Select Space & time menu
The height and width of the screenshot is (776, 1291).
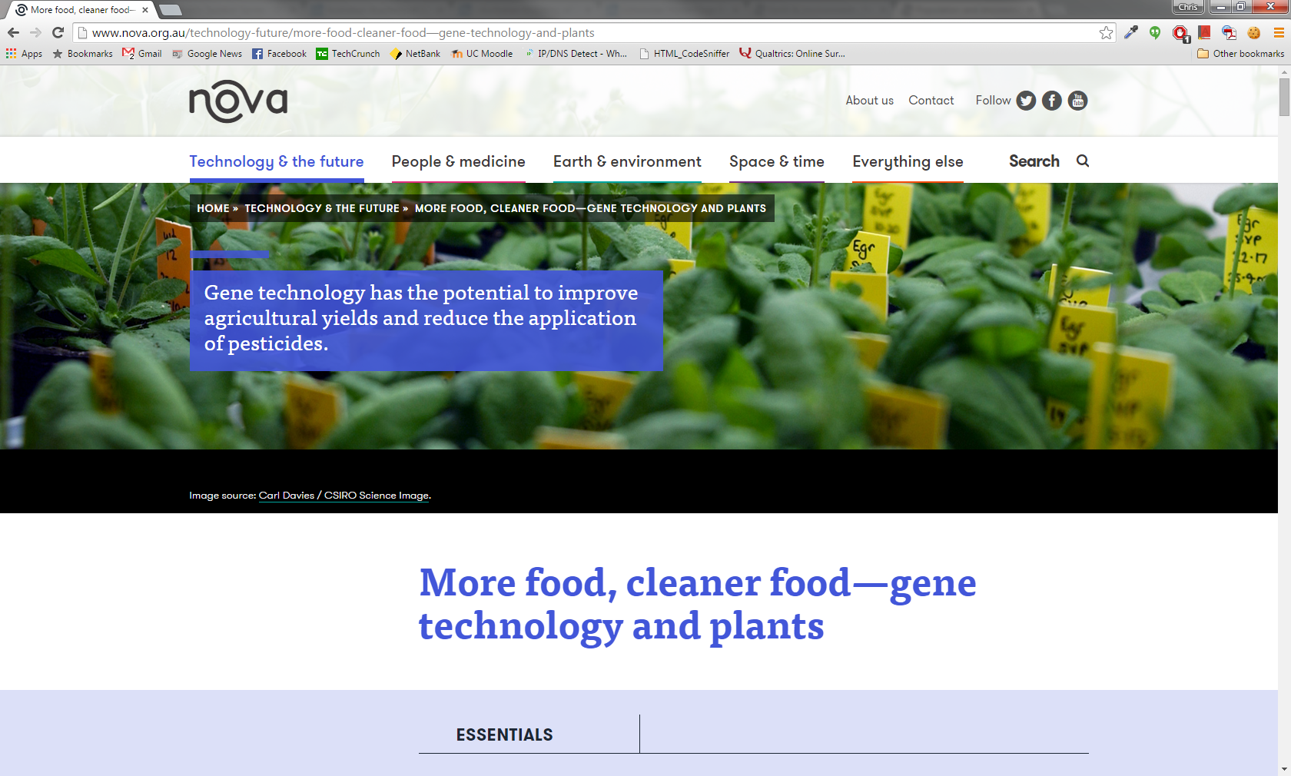777,161
